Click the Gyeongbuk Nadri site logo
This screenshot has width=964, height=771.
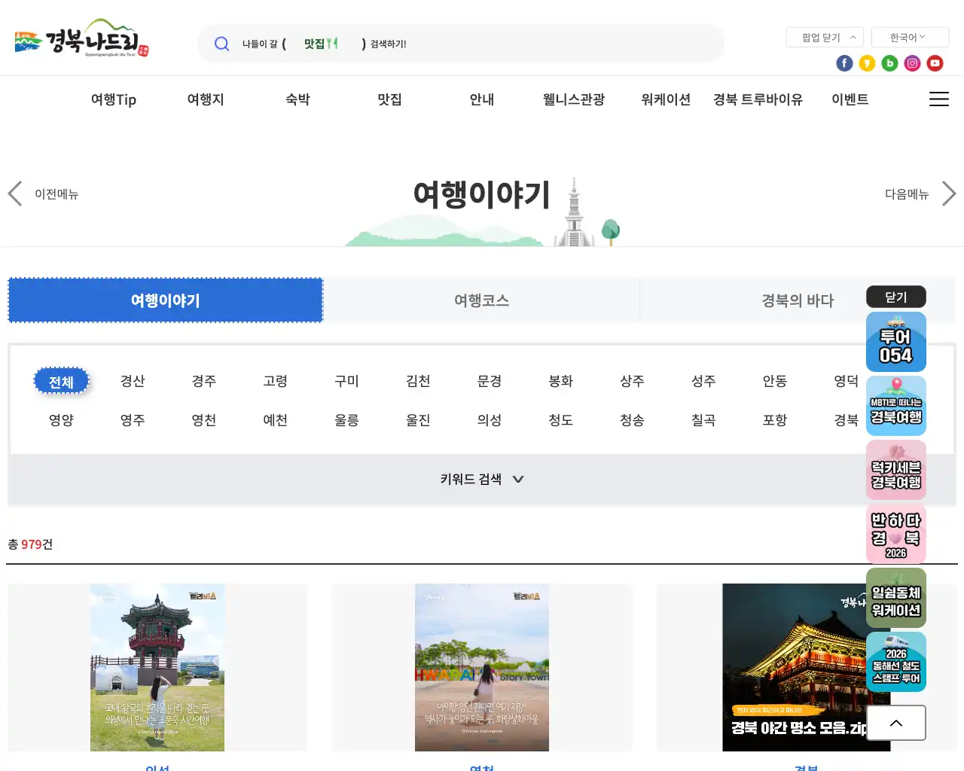point(81,38)
